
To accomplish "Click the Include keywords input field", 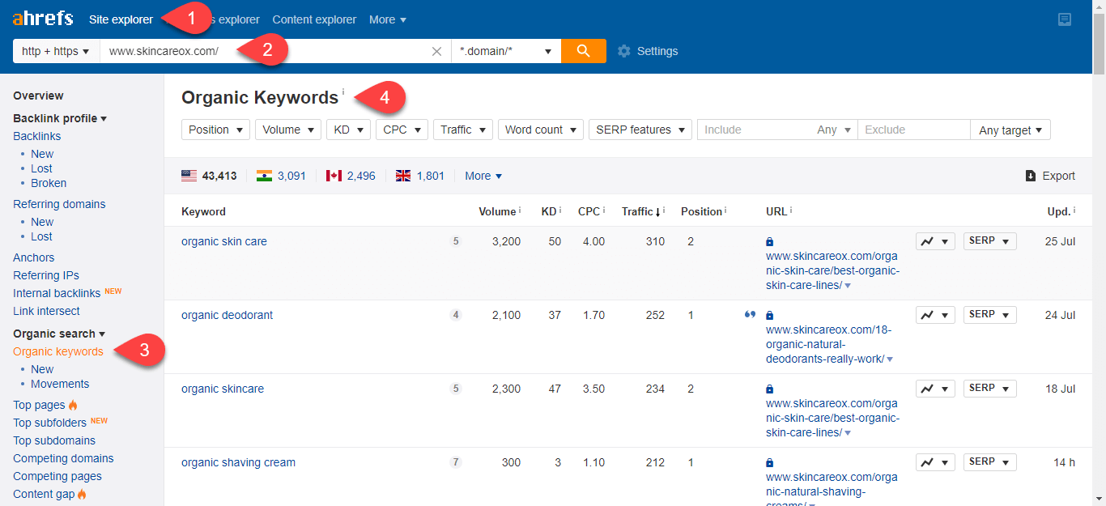I will click(755, 130).
